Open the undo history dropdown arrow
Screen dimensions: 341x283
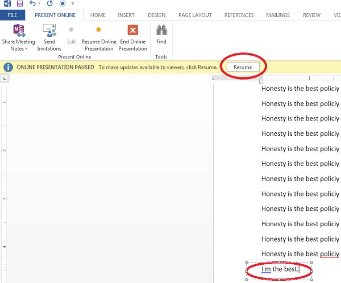coord(39,3)
